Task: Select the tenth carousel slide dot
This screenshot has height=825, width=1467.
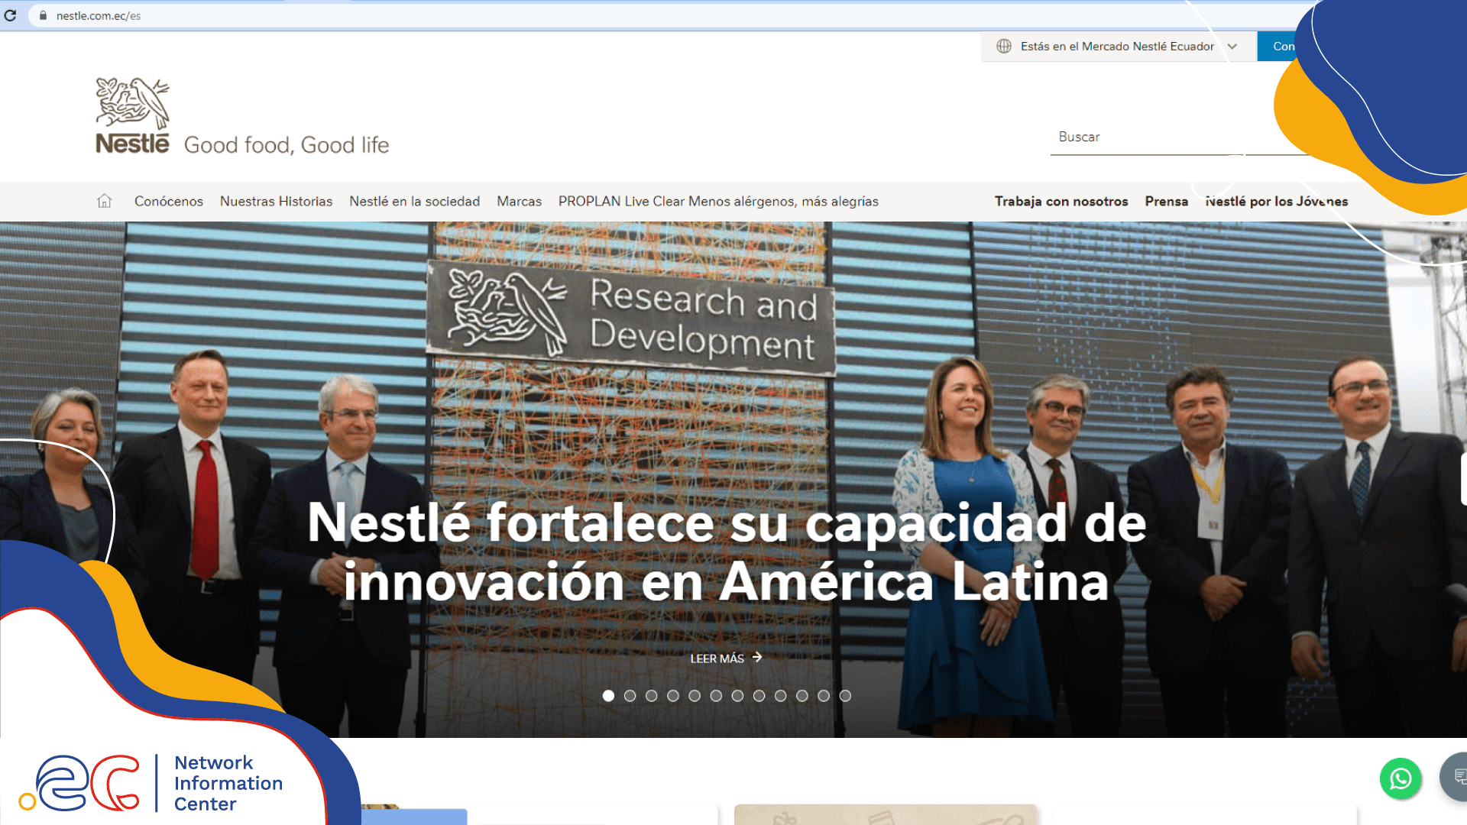Action: tap(802, 696)
